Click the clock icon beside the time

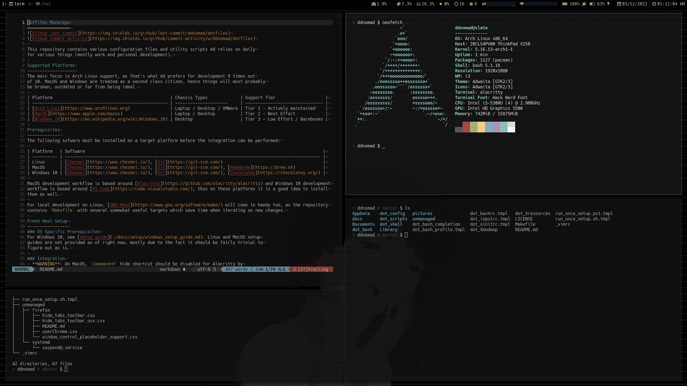[x=654, y=4]
